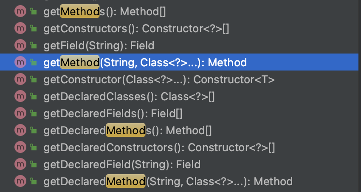The height and width of the screenshot is (192, 361).
Task: Pick getDeclaredConstructors(): Constructor<?>[] entry
Action: coord(159,147)
